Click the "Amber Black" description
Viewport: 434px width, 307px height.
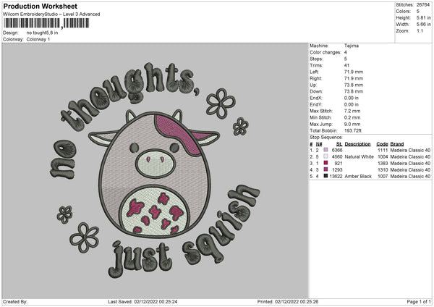click(358, 176)
